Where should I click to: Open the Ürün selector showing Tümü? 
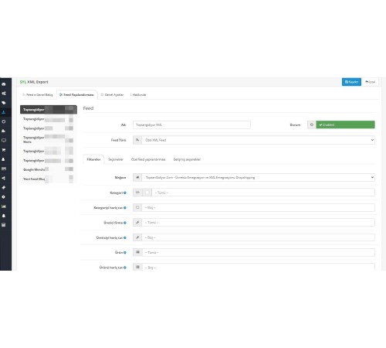258,252
